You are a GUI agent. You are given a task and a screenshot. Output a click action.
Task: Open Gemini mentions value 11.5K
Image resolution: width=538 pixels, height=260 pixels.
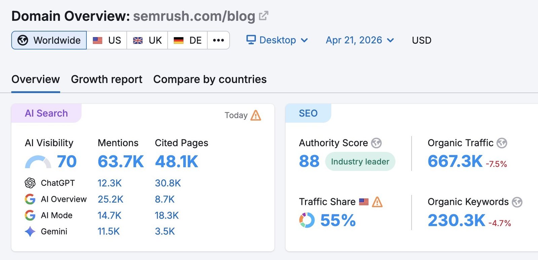pyautogui.click(x=109, y=231)
